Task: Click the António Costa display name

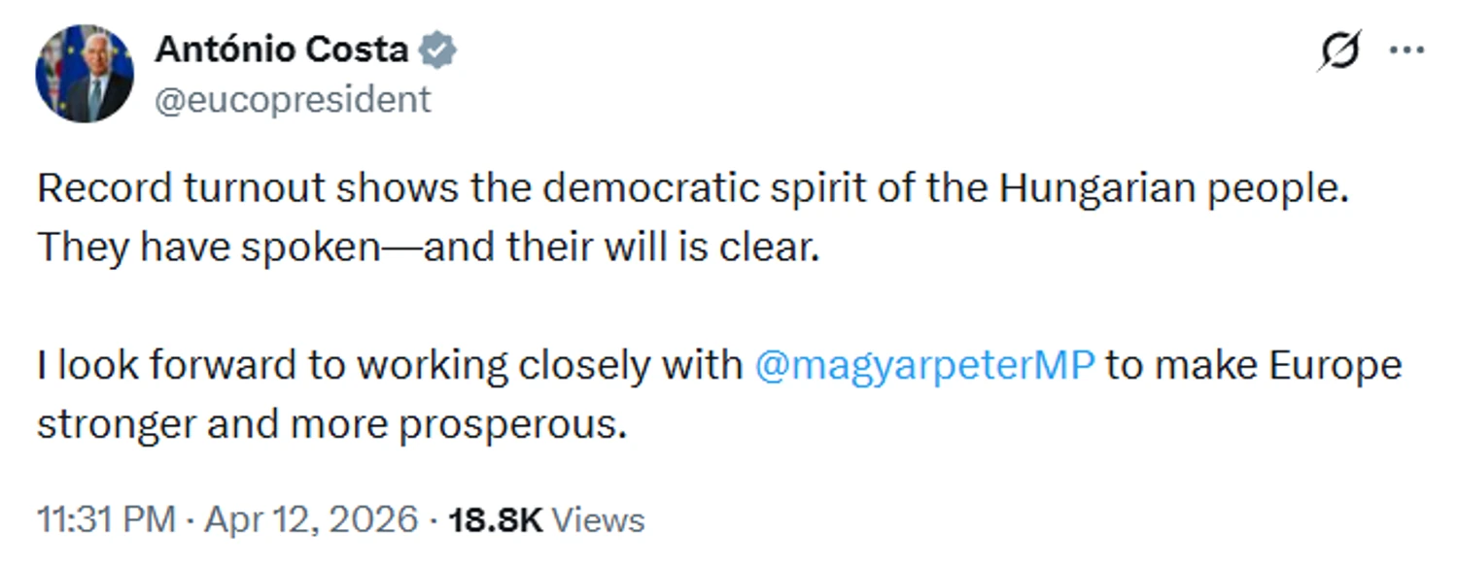Action: point(282,50)
